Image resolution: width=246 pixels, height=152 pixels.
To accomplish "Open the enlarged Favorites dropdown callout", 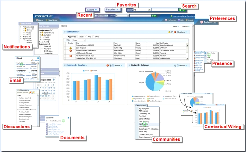I will (x=113, y=10).
